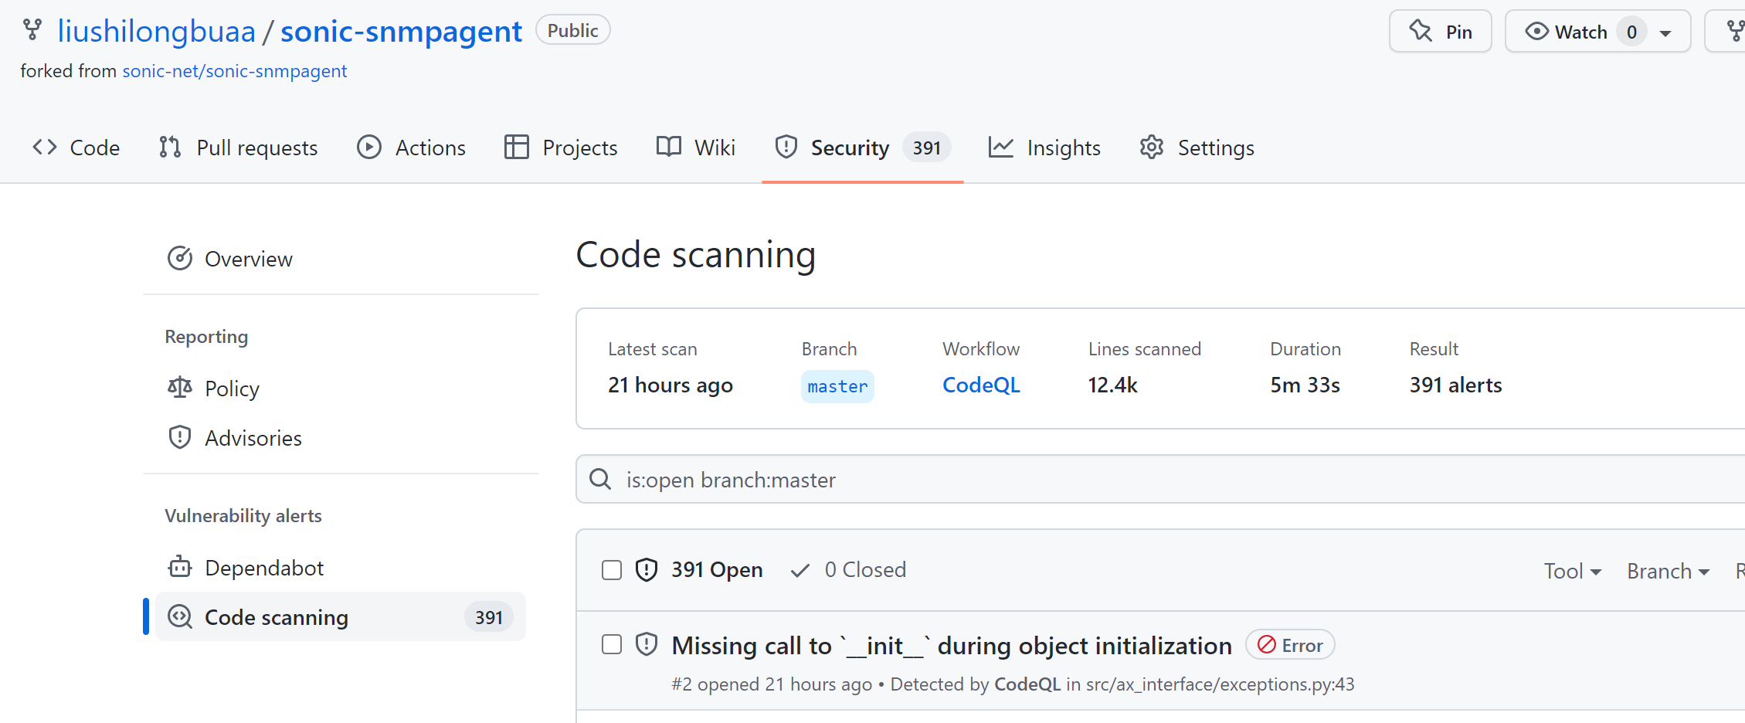This screenshot has height=723, width=1745.
Task: Tick the select-all alerts checkbox
Action: pos(612,570)
